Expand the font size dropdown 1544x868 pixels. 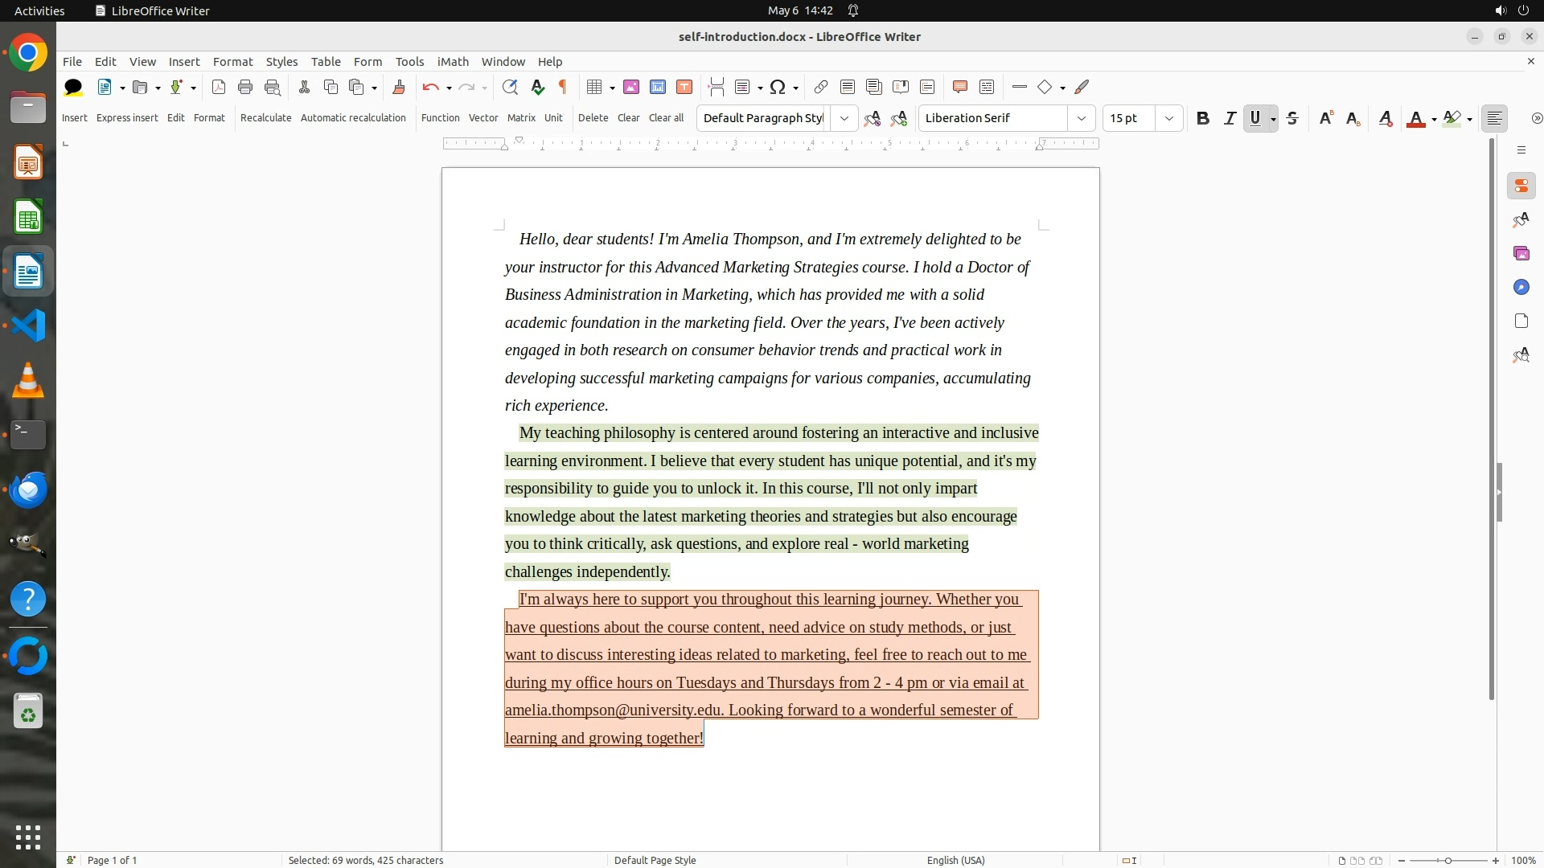click(x=1168, y=118)
